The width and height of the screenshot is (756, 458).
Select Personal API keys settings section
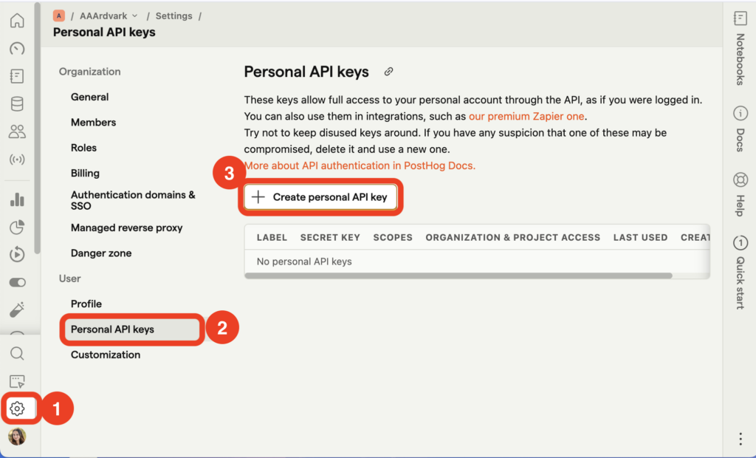[x=112, y=329]
